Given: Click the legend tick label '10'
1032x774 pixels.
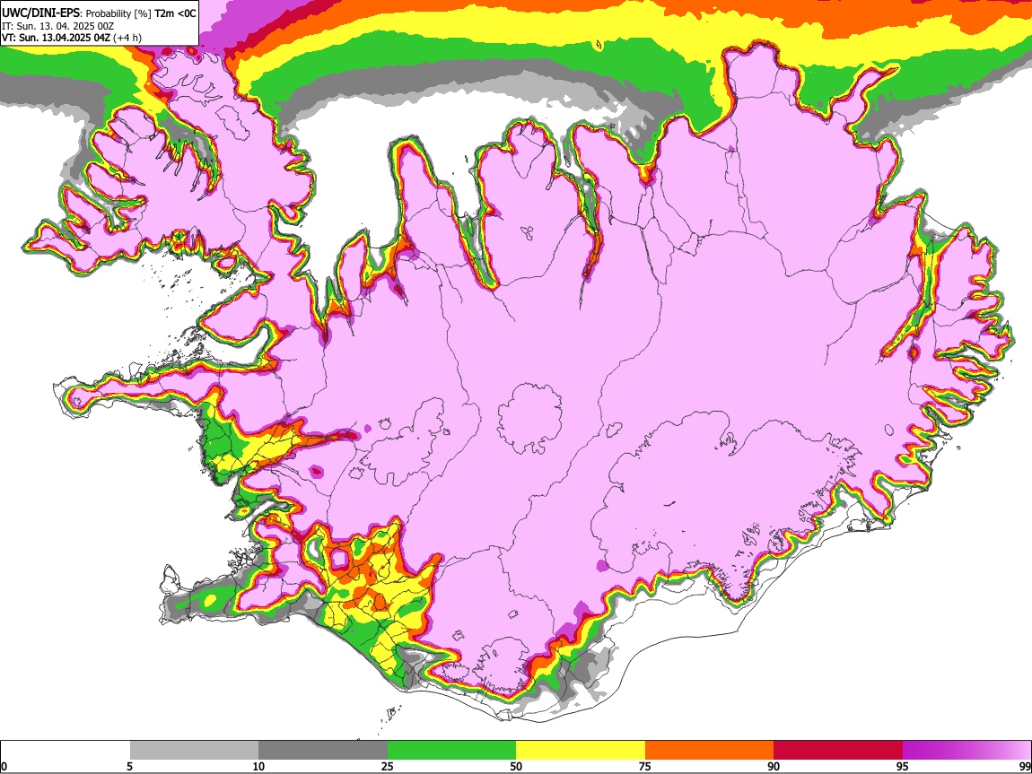Looking at the screenshot, I should click(258, 767).
